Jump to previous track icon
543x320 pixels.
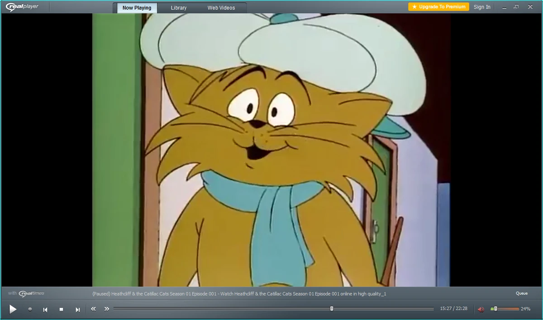45,309
